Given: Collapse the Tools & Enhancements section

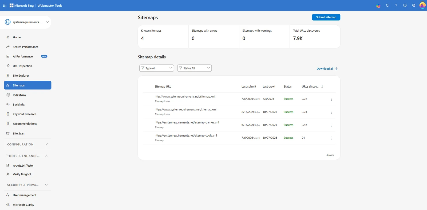Looking at the screenshot, I should (x=27, y=156).
